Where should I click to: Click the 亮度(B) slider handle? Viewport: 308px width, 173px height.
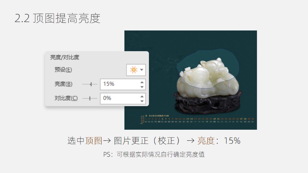pos(91,84)
